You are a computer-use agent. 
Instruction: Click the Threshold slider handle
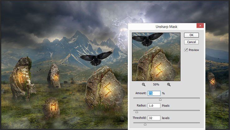(x=145, y=124)
